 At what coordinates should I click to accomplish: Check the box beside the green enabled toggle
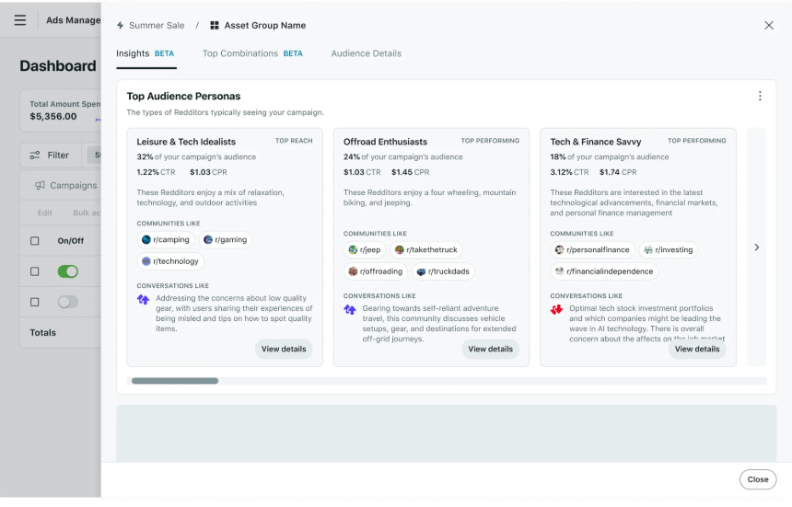click(34, 271)
